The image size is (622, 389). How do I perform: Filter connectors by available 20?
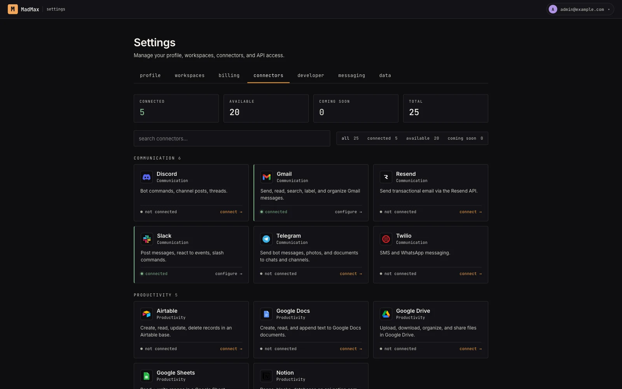(x=423, y=138)
